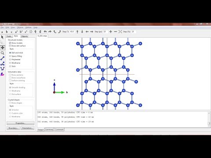Activate the Translate move tool
The width and height of the screenshot is (211, 158).
2,48
